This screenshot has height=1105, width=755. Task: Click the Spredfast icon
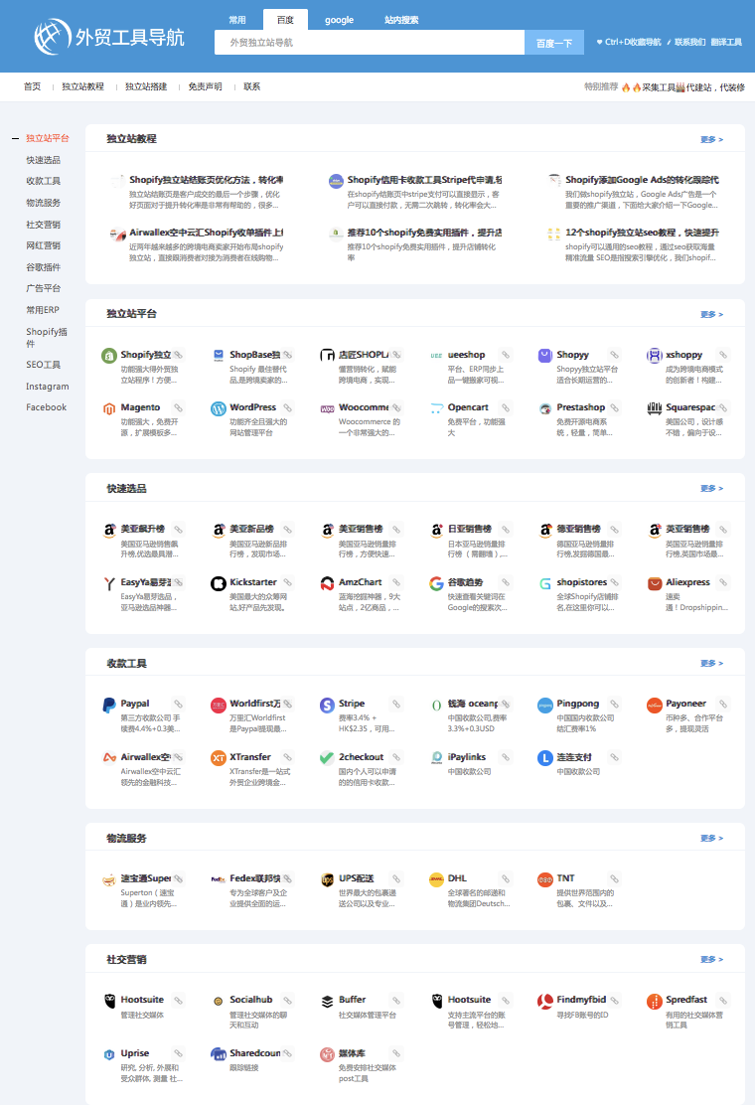[x=655, y=1001]
